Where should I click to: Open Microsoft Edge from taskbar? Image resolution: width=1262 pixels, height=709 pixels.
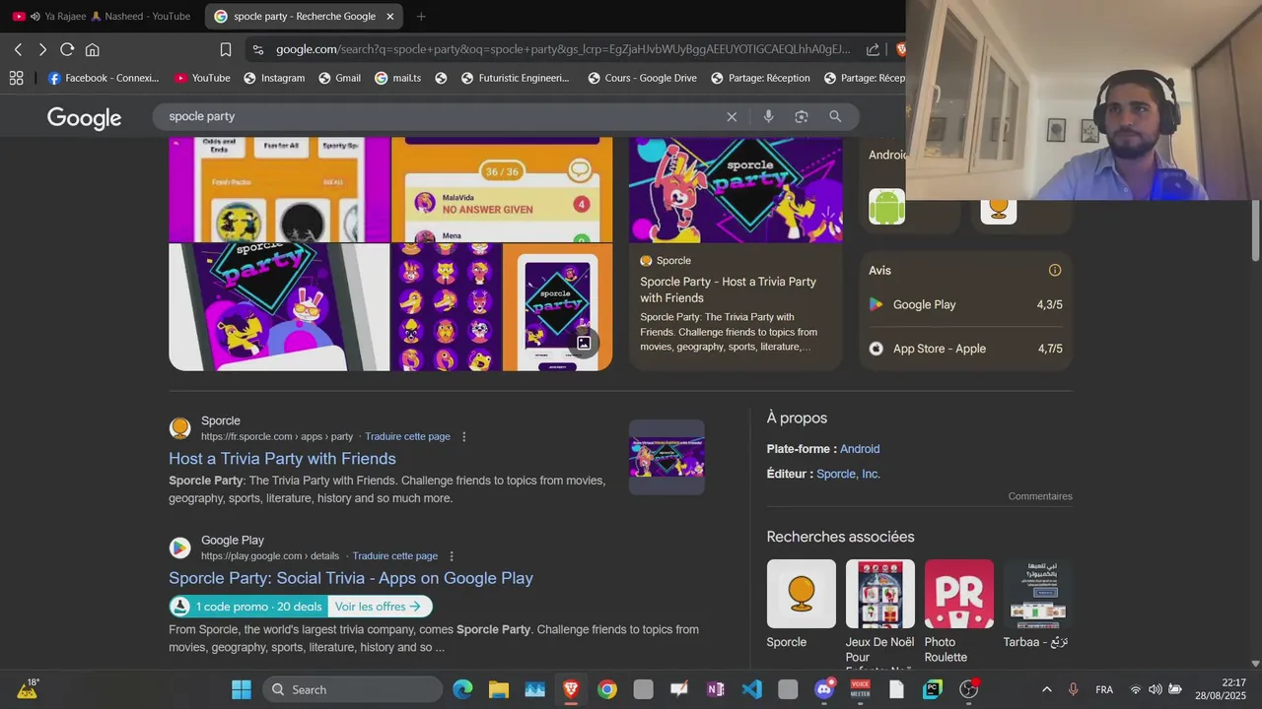462,689
